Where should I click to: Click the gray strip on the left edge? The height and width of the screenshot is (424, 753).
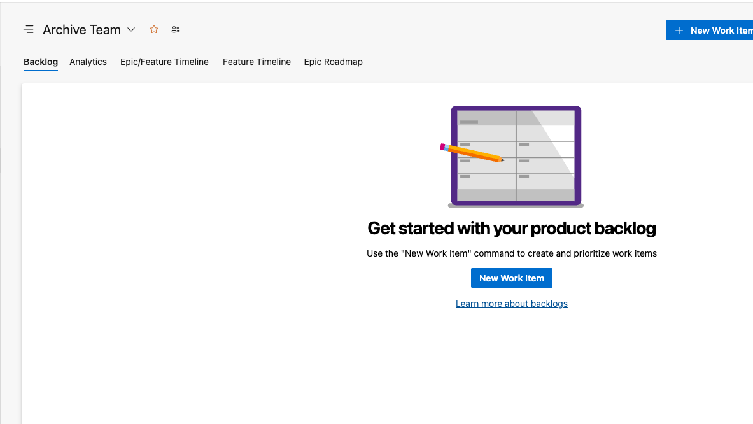coord(11,255)
